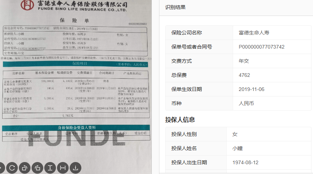Viewport: 313px width, 174px height.
Task: Rotate the image counter-clockwise
Action: coord(25,168)
